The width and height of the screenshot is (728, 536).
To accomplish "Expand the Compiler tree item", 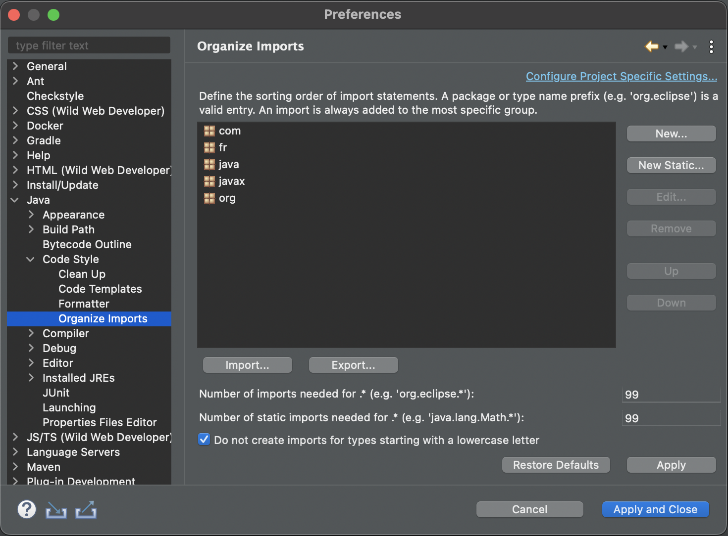I will (30, 333).
